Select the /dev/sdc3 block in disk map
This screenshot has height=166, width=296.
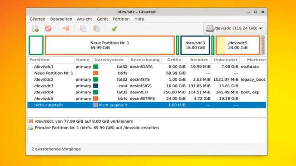195,45
